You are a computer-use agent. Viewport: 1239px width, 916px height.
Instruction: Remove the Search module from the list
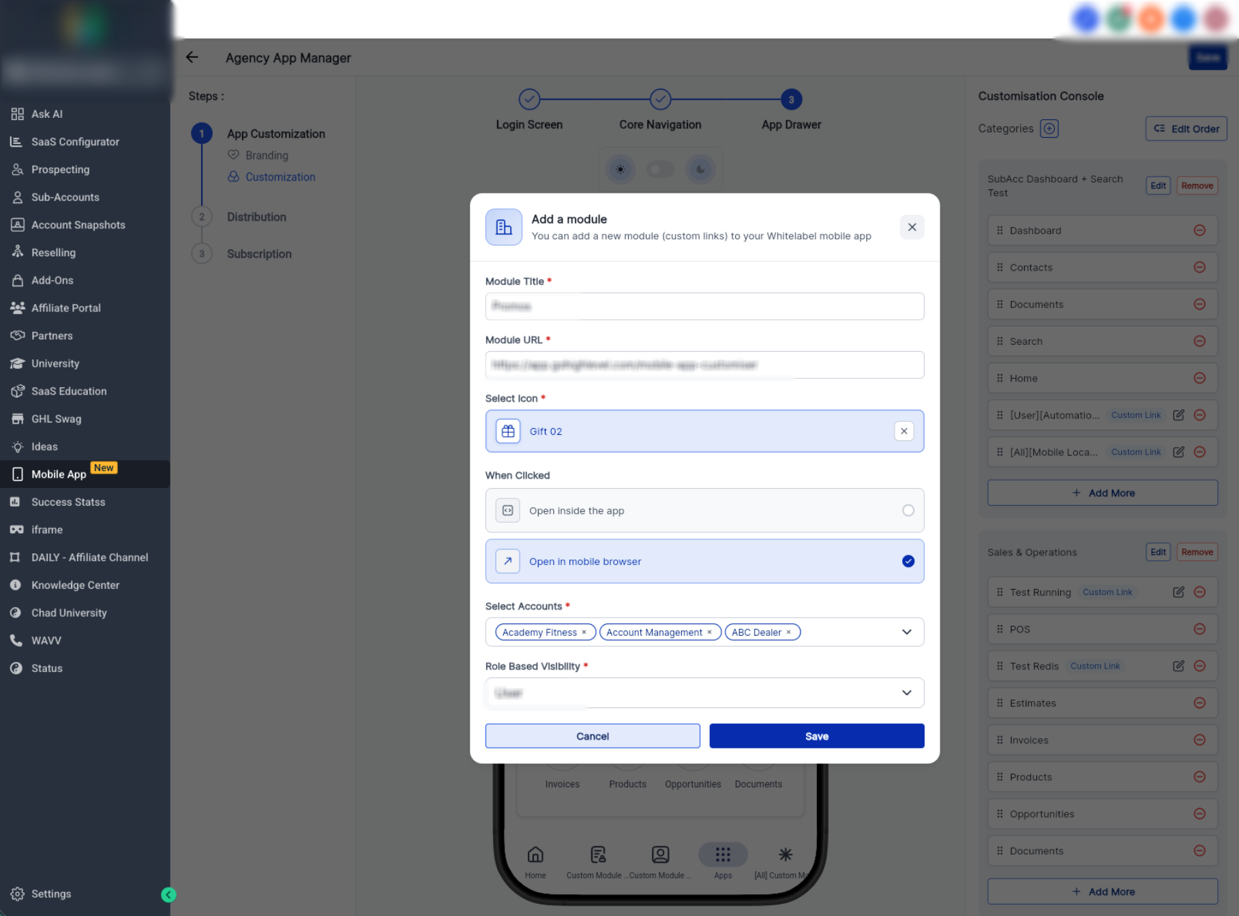[x=1199, y=341]
